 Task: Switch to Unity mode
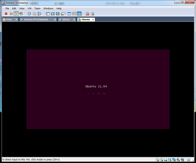click(63, 14)
